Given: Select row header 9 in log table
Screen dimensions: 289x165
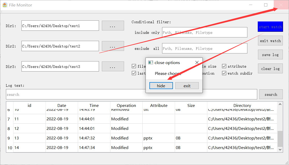Looking at the screenshot, I should (10, 138).
